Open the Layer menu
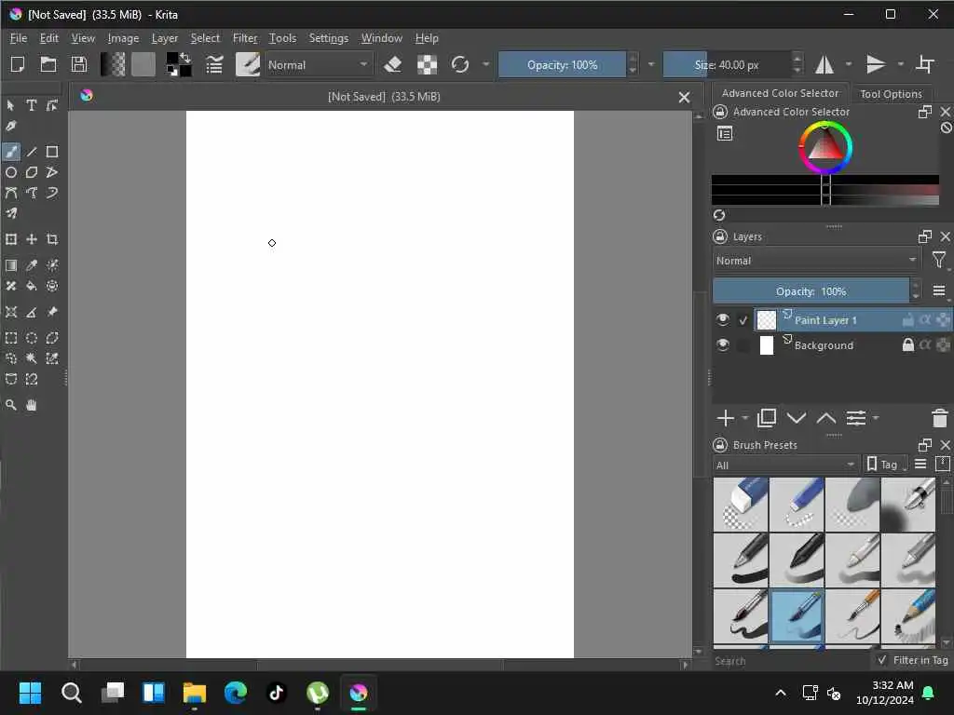Viewport: 954px width, 715px height. 165,38
